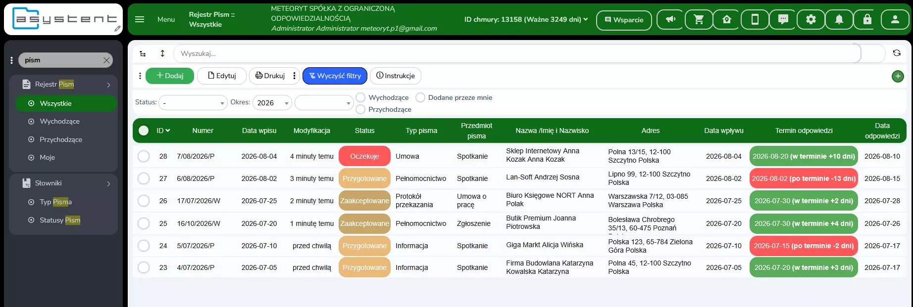The height and width of the screenshot is (307, 913).
Task: Open the hamburger menu icon
Action: (140, 19)
